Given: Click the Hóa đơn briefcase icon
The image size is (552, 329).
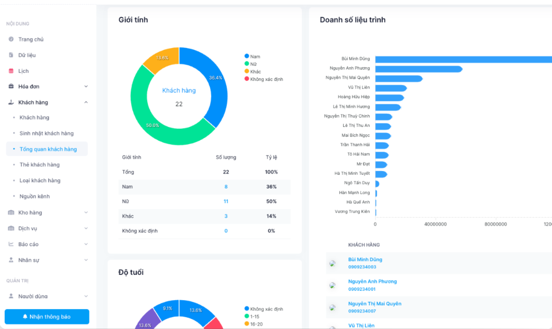Looking at the screenshot, I should pos(11,86).
